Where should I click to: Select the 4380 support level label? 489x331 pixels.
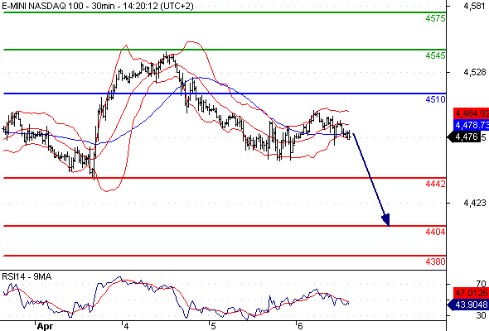pos(435,261)
